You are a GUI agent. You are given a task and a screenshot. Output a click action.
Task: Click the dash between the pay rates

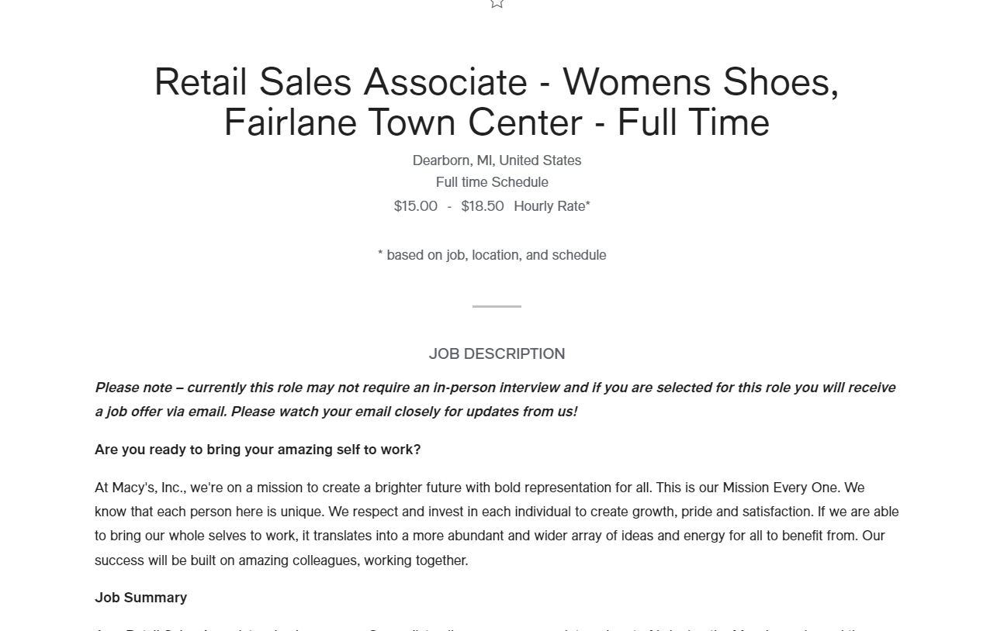[449, 206]
